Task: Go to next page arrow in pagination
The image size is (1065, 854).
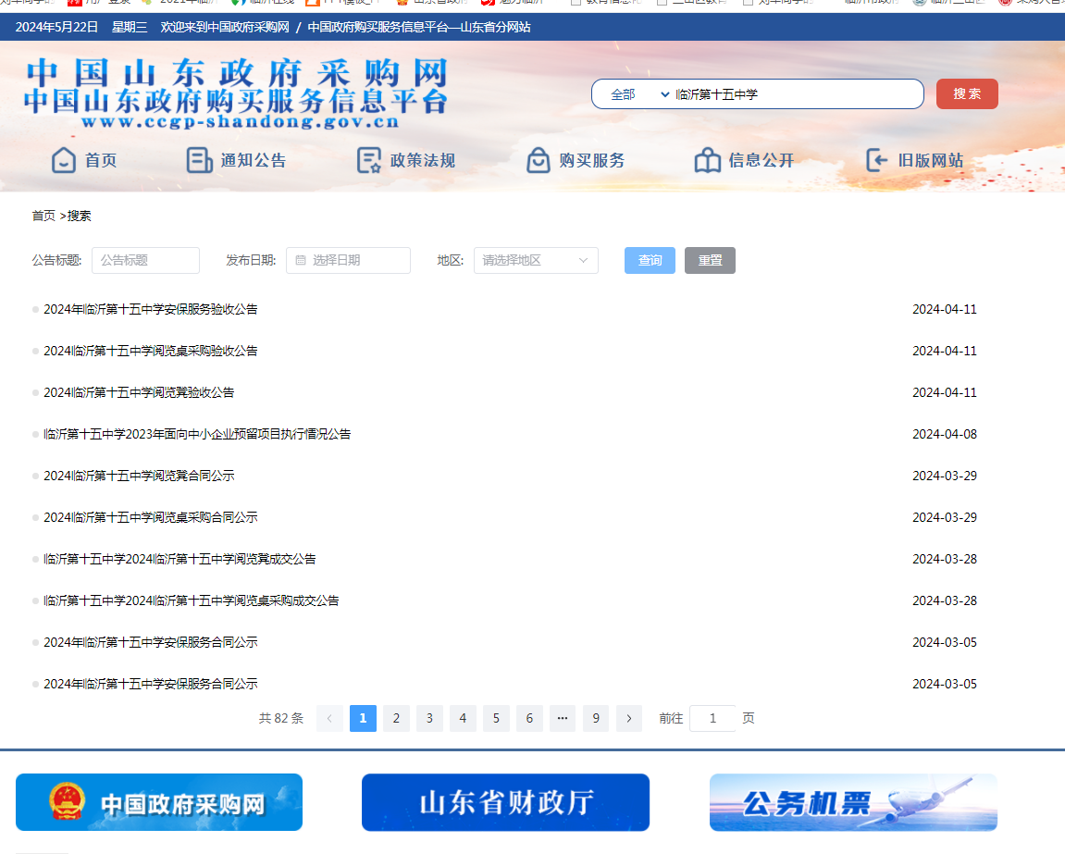Action: 629,718
